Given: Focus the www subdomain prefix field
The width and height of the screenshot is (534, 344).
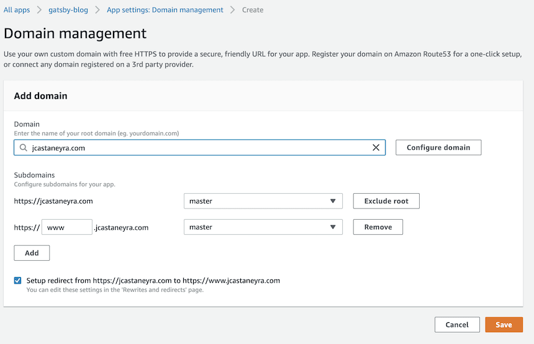Looking at the screenshot, I should click(67, 227).
